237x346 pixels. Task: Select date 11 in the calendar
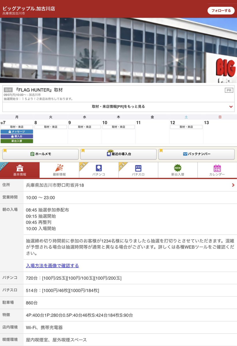point(138,123)
